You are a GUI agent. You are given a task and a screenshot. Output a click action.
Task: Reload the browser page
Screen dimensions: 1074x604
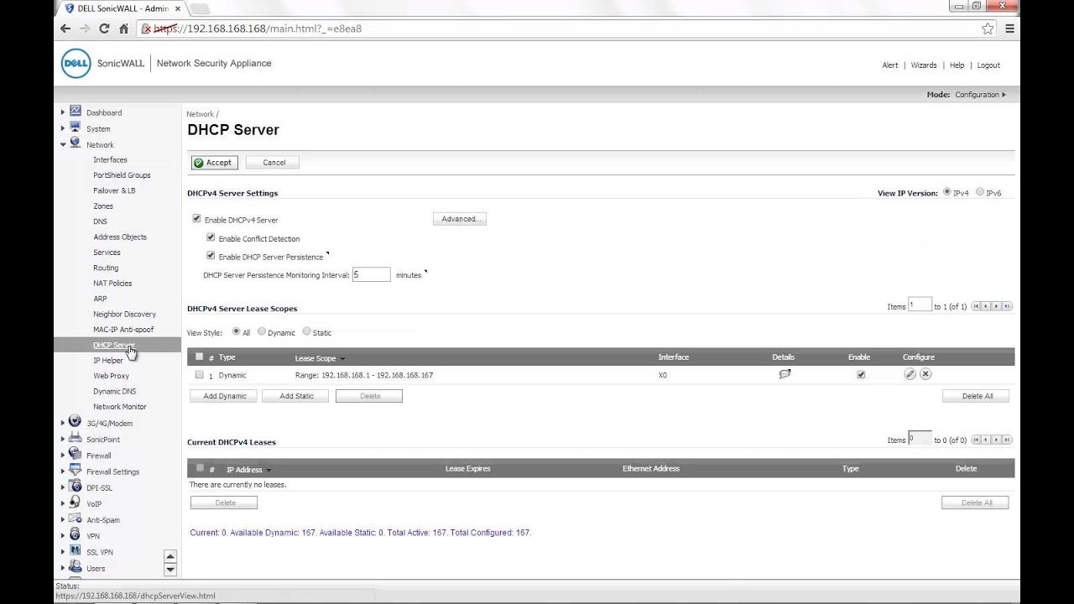pyautogui.click(x=104, y=29)
